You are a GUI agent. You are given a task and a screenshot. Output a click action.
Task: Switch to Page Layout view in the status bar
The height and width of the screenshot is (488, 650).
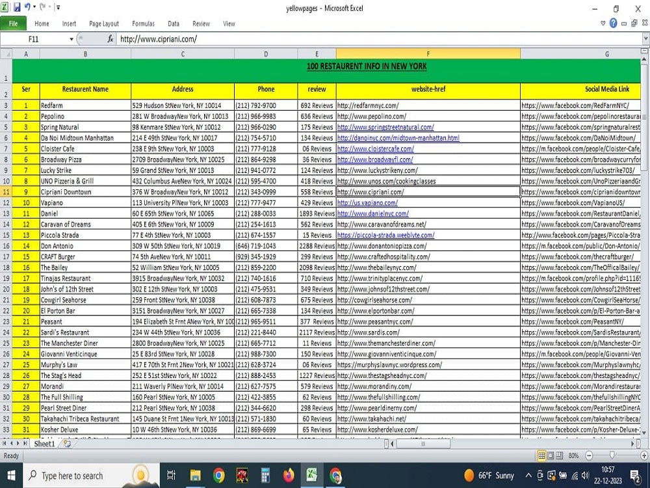(x=551, y=455)
